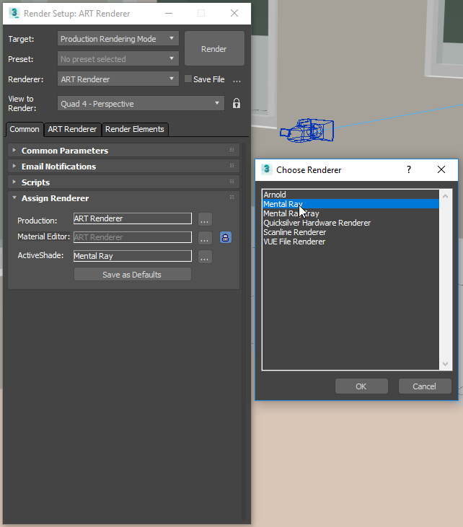Expand the Scripts rollout

14,182
